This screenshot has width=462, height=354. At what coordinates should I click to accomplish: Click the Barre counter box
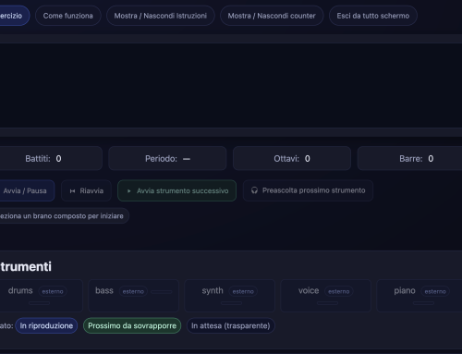[409, 159]
